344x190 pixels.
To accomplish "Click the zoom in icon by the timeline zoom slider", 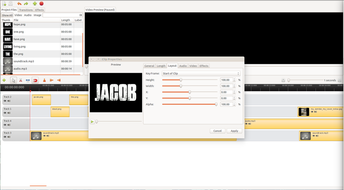I will 283,80.
